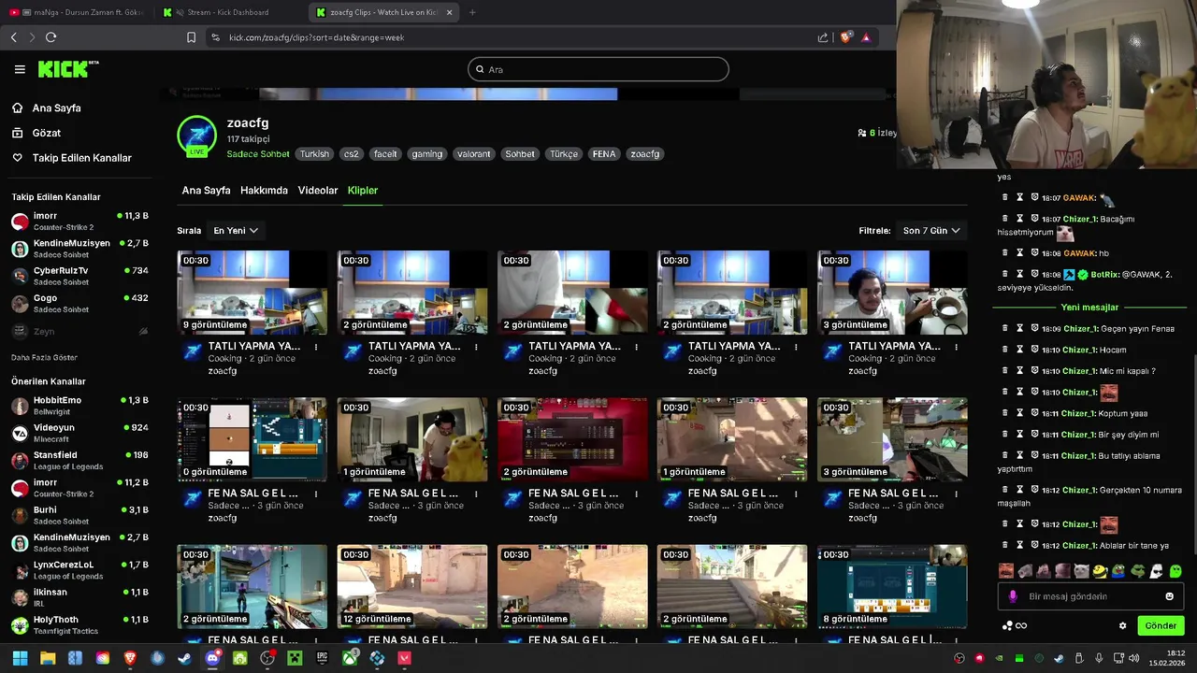The image size is (1197, 673).
Task: Open HobbitEmo recommended channel
Action: coord(79,405)
